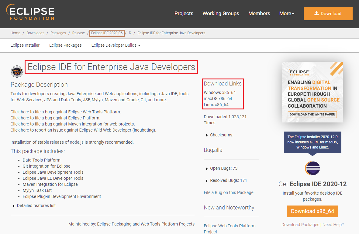Click the Eclipse IDE round logo icon
The width and height of the screenshot is (359, 234).
click(312, 169)
